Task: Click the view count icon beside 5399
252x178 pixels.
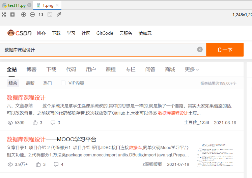Action: [10, 123]
